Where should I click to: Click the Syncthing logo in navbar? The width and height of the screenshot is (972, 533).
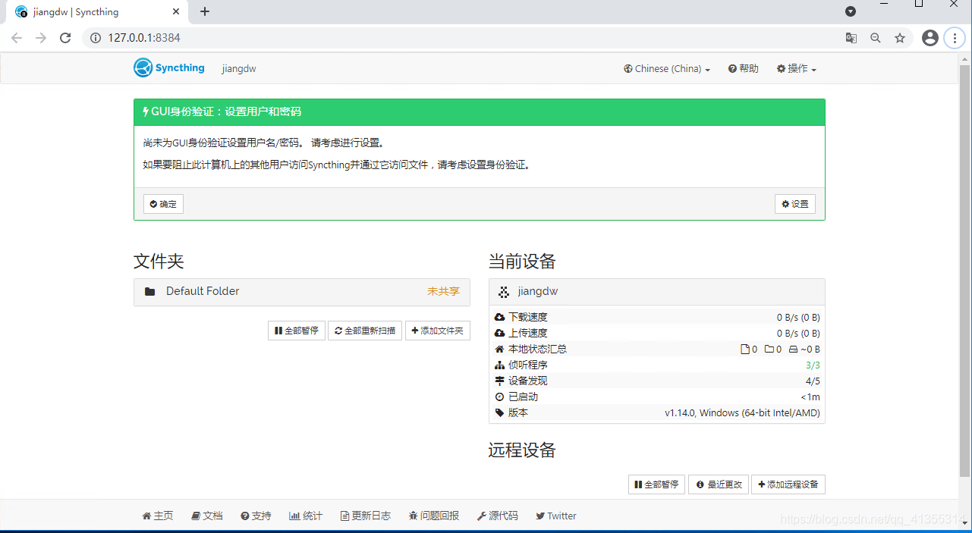coord(169,68)
